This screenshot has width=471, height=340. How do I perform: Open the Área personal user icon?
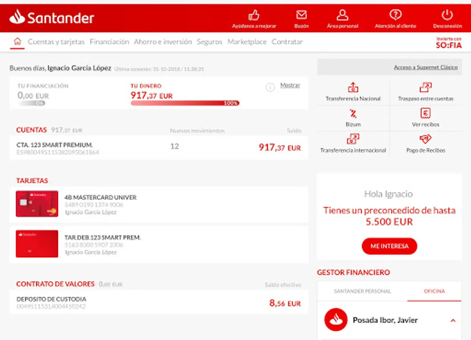(x=342, y=15)
